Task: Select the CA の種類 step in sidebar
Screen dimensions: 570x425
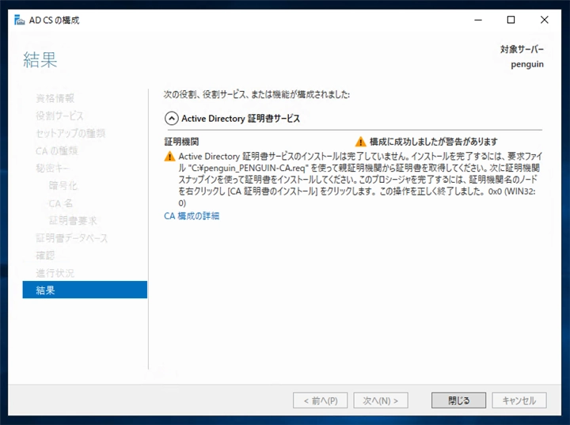Action: [57, 150]
